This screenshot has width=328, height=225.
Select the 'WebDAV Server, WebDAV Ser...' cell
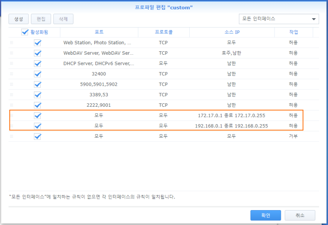(98, 53)
